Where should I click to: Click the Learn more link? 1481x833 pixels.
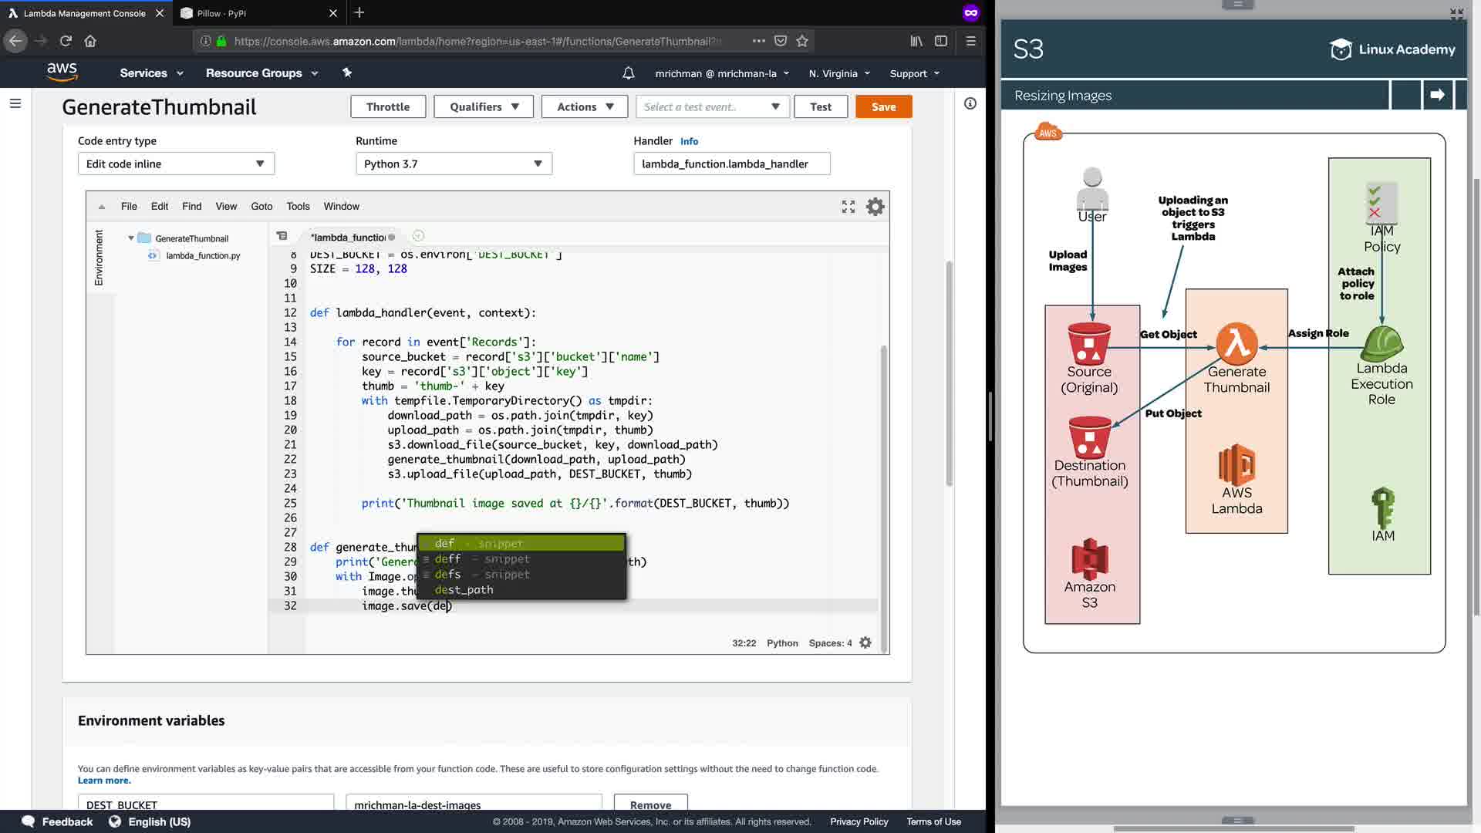(x=104, y=781)
